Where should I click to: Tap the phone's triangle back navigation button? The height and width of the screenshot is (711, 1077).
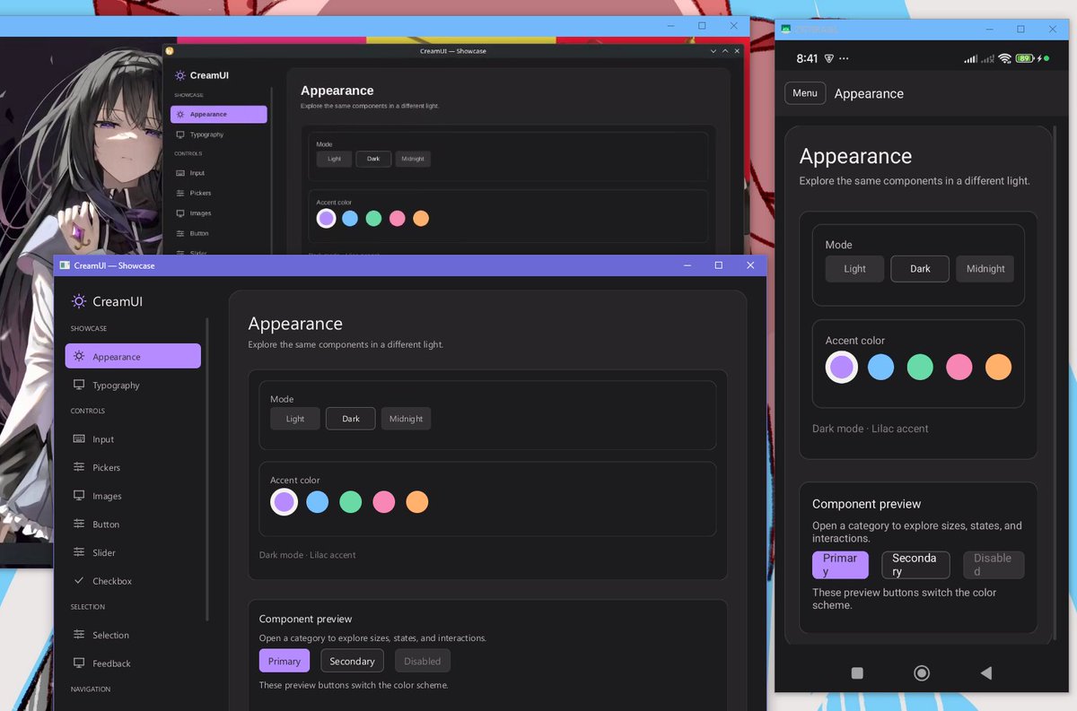[x=985, y=673]
